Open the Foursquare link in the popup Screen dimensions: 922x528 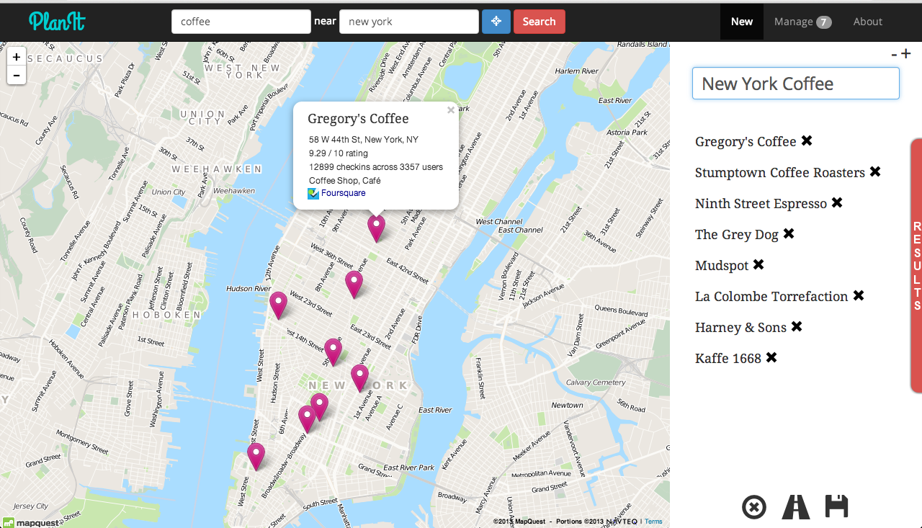coord(343,193)
